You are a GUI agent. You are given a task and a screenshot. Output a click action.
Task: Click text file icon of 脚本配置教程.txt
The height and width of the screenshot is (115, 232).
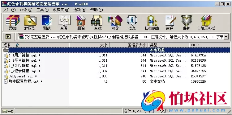6,81
